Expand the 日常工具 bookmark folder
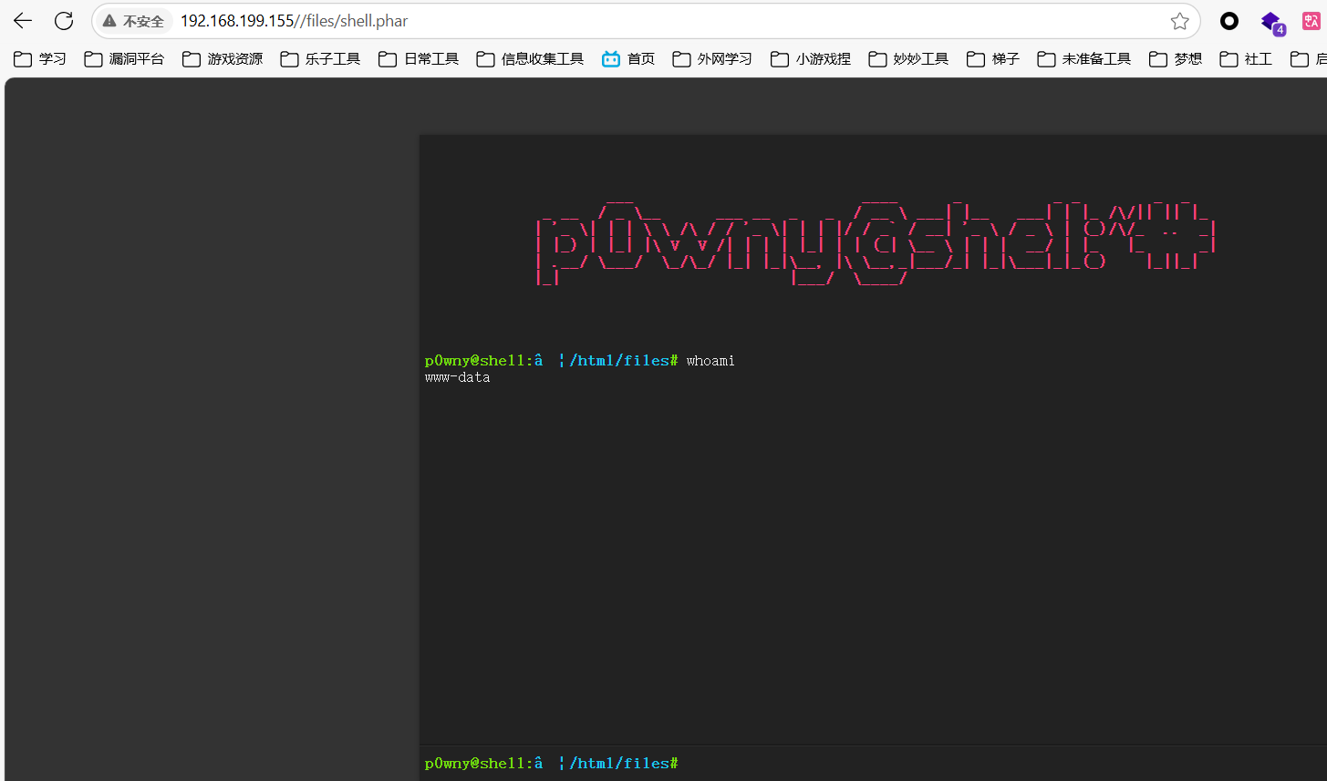The height and width of the screenshot is (781, 1327). pyautogui.click(x=419, y=59)
